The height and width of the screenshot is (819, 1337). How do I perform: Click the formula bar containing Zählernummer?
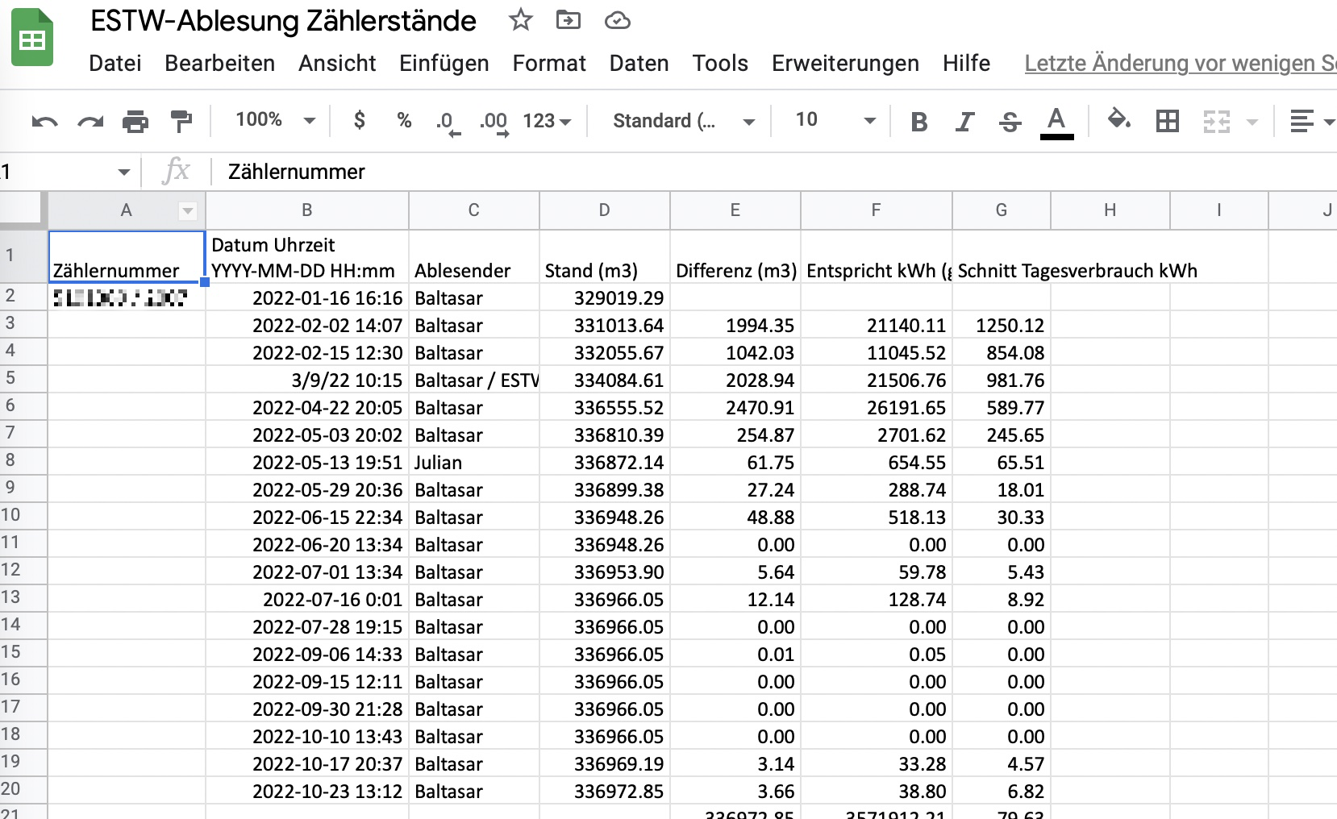click(x=774, y=172)
